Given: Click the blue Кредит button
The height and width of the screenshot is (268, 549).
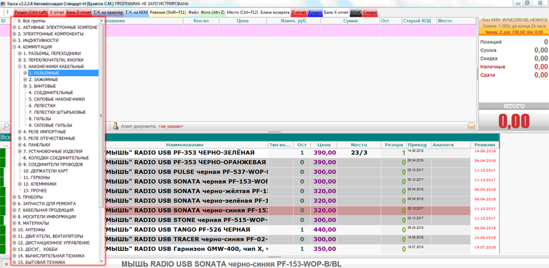Looking at the screenshot, I should [315, 12].
